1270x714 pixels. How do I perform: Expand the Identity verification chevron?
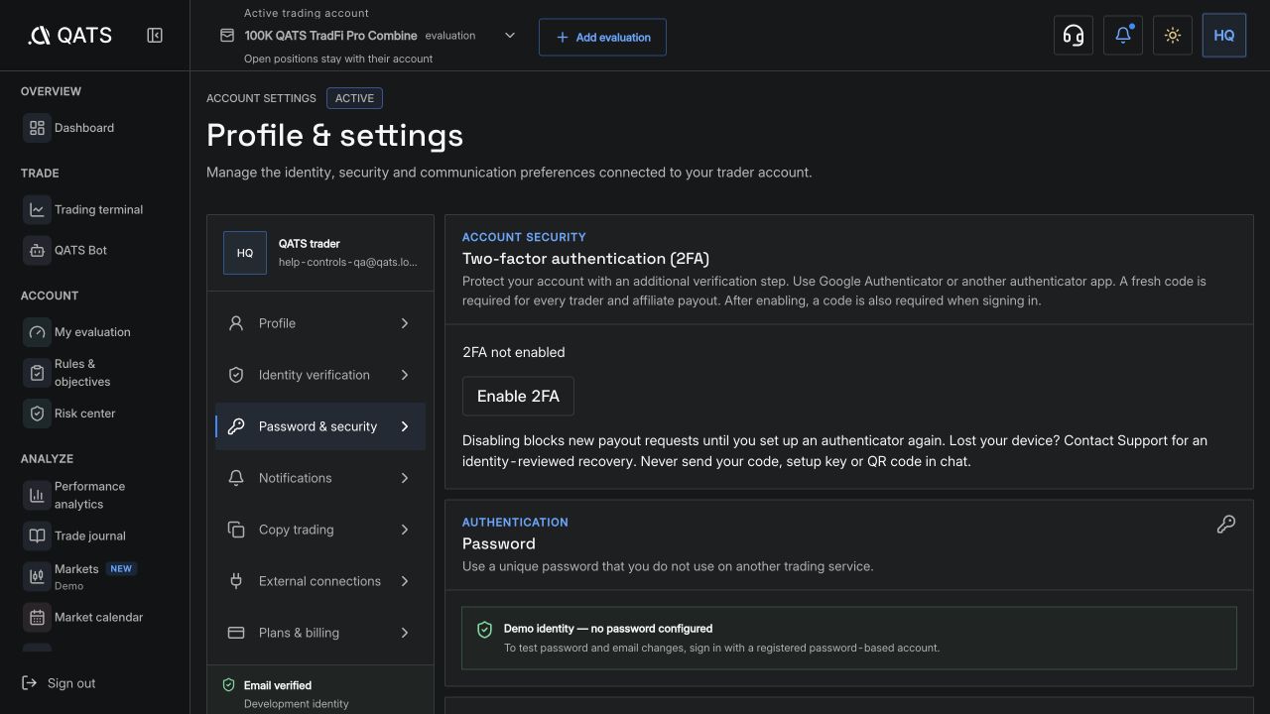(405, 375)
